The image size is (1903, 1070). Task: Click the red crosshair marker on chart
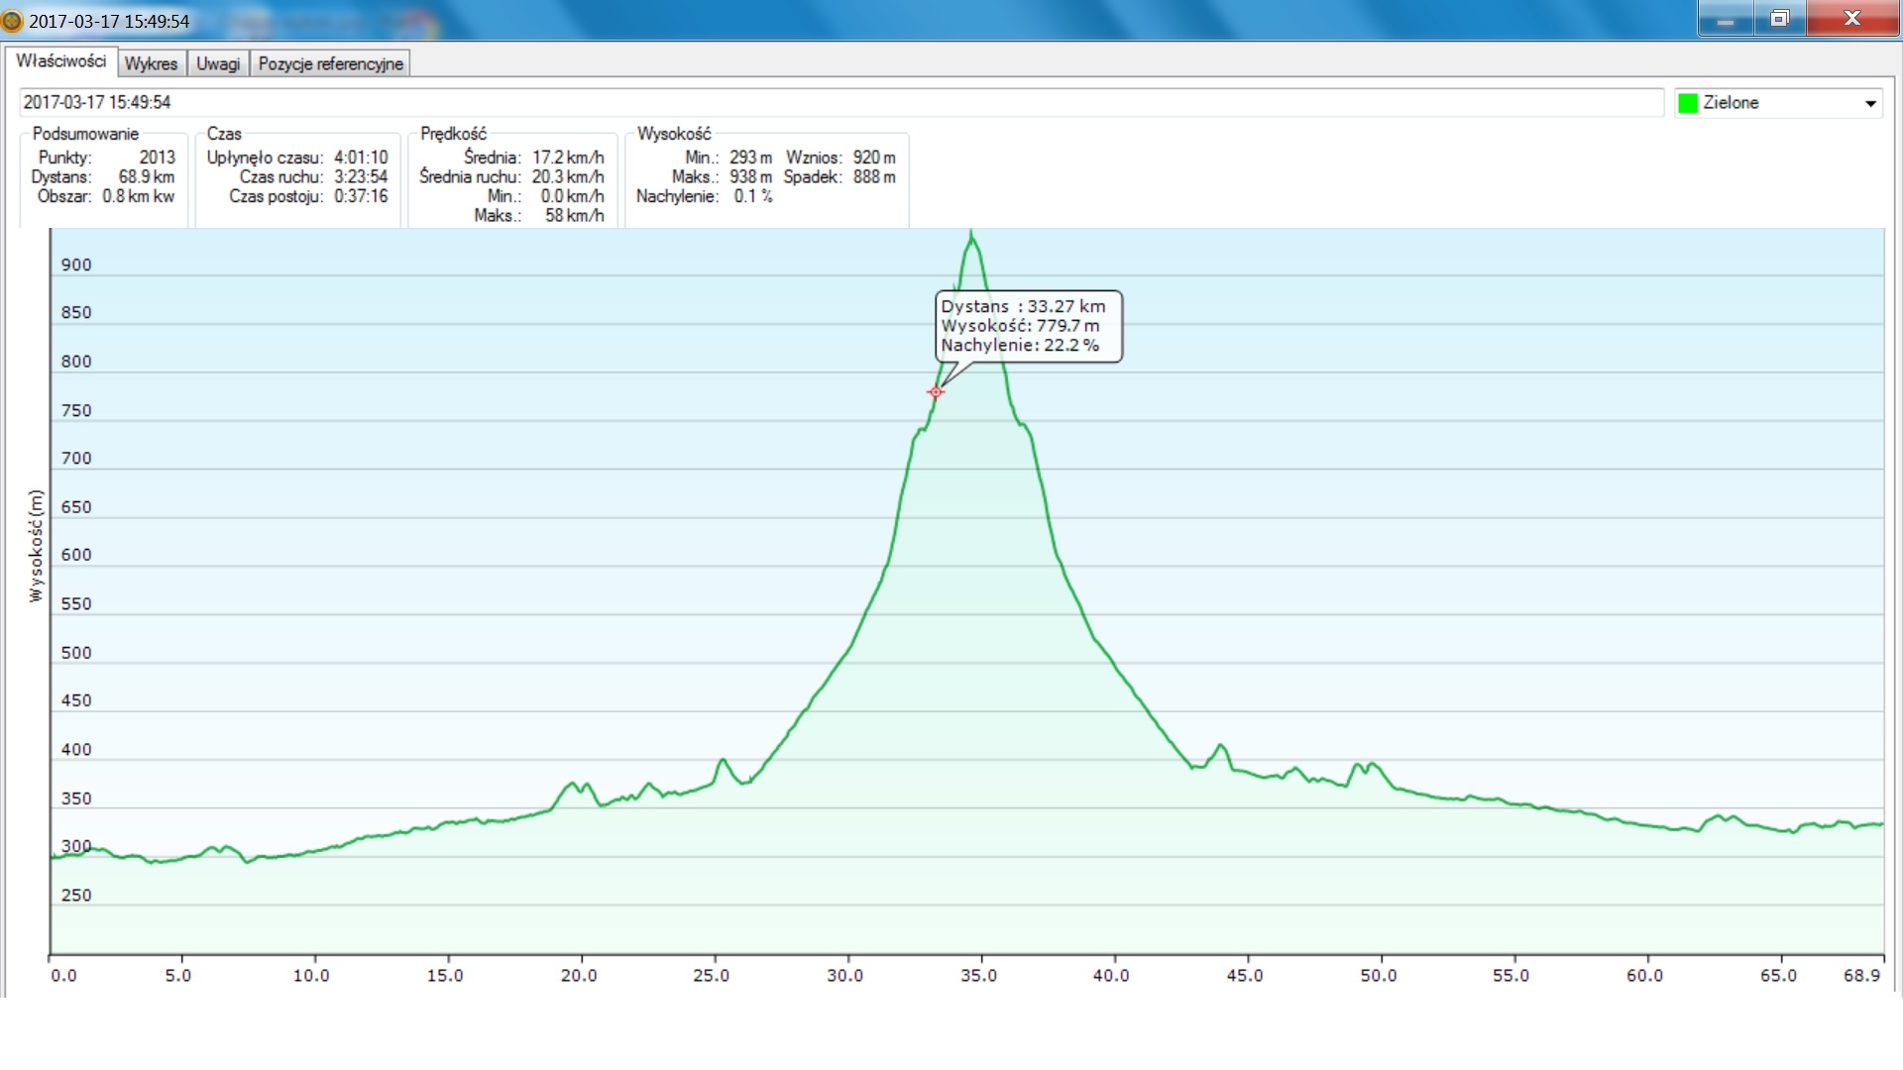(936, 392)
